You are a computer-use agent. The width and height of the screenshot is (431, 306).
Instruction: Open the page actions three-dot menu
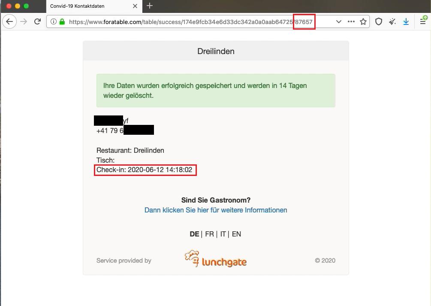(351, 21)
